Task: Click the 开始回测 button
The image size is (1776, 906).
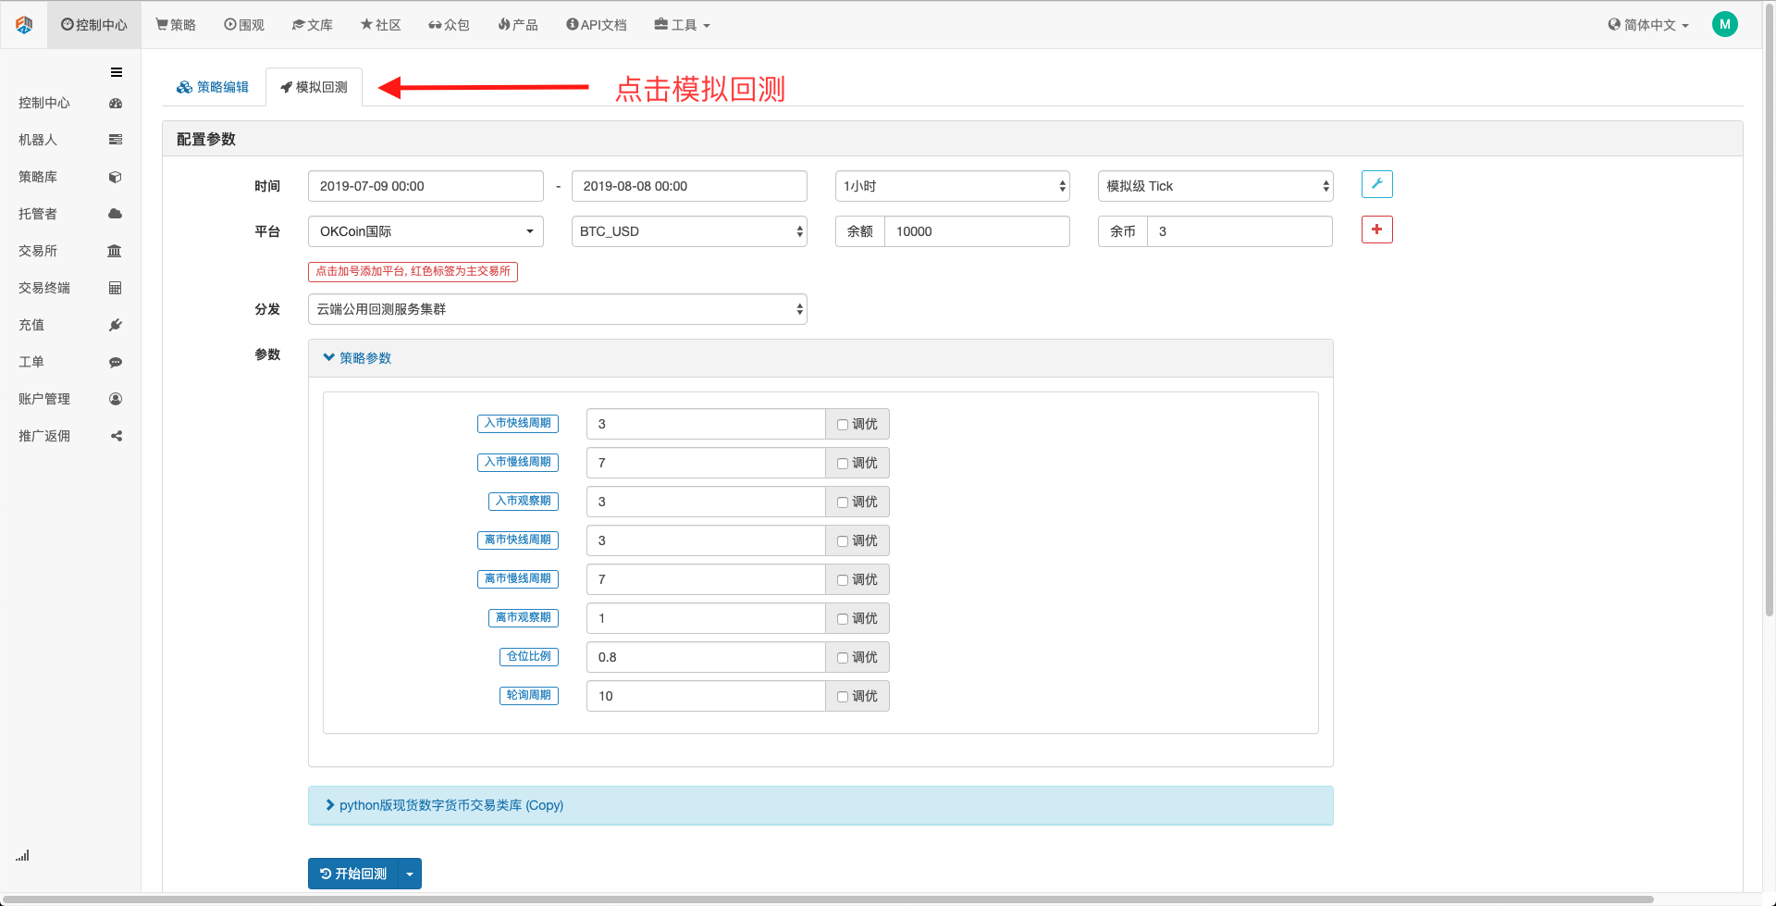Action: [x=352, y=874]
